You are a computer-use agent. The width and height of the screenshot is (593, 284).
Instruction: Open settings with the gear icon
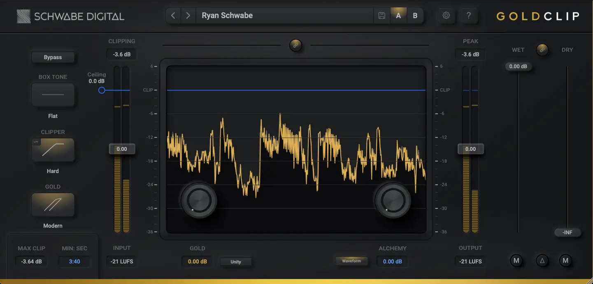[446, 16]
